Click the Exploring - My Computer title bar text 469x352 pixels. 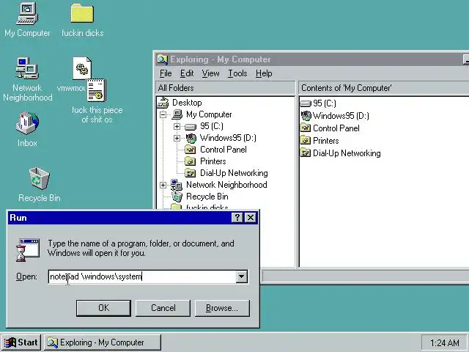[221, 59]
